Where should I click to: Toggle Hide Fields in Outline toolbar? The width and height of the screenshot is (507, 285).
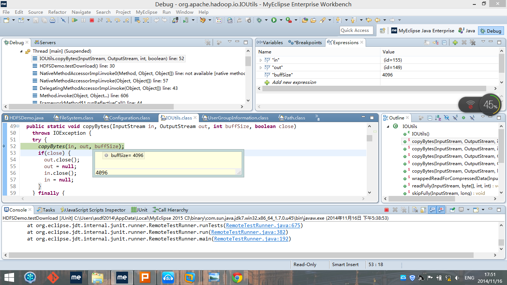pyautogui.click(x=447, y=118)
